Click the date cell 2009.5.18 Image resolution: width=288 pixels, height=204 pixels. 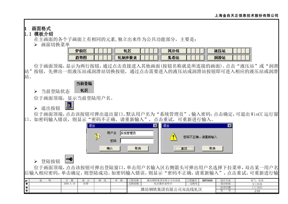point(69,184)
